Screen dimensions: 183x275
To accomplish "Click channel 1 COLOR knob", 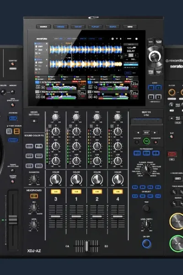I will (x=76, y=180).
